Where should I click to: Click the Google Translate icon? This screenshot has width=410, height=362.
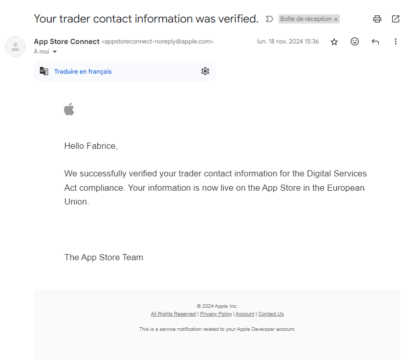[44, 71]
